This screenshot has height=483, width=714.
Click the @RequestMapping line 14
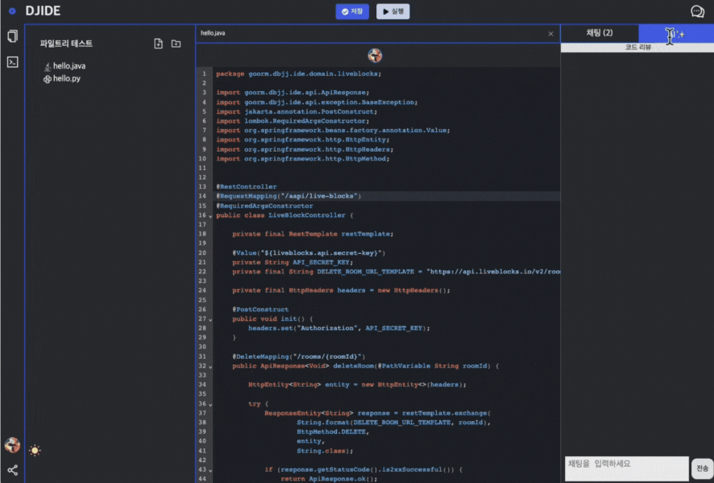point(289,196)
